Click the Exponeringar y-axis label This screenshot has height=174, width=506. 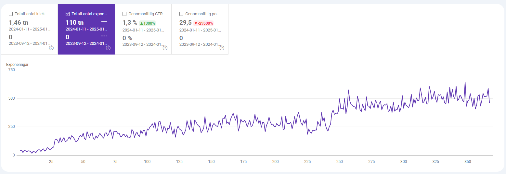(x=17, y=65)
